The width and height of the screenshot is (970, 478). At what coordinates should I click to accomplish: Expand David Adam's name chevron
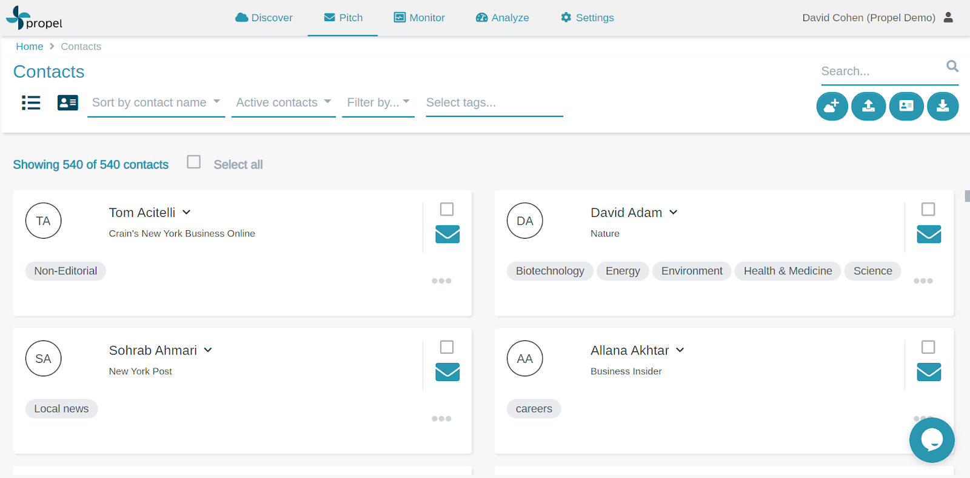(x=674, y=213)
